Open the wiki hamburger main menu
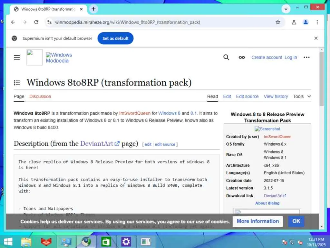Viewport: 330px width, 248px height. tap(17, 57)
